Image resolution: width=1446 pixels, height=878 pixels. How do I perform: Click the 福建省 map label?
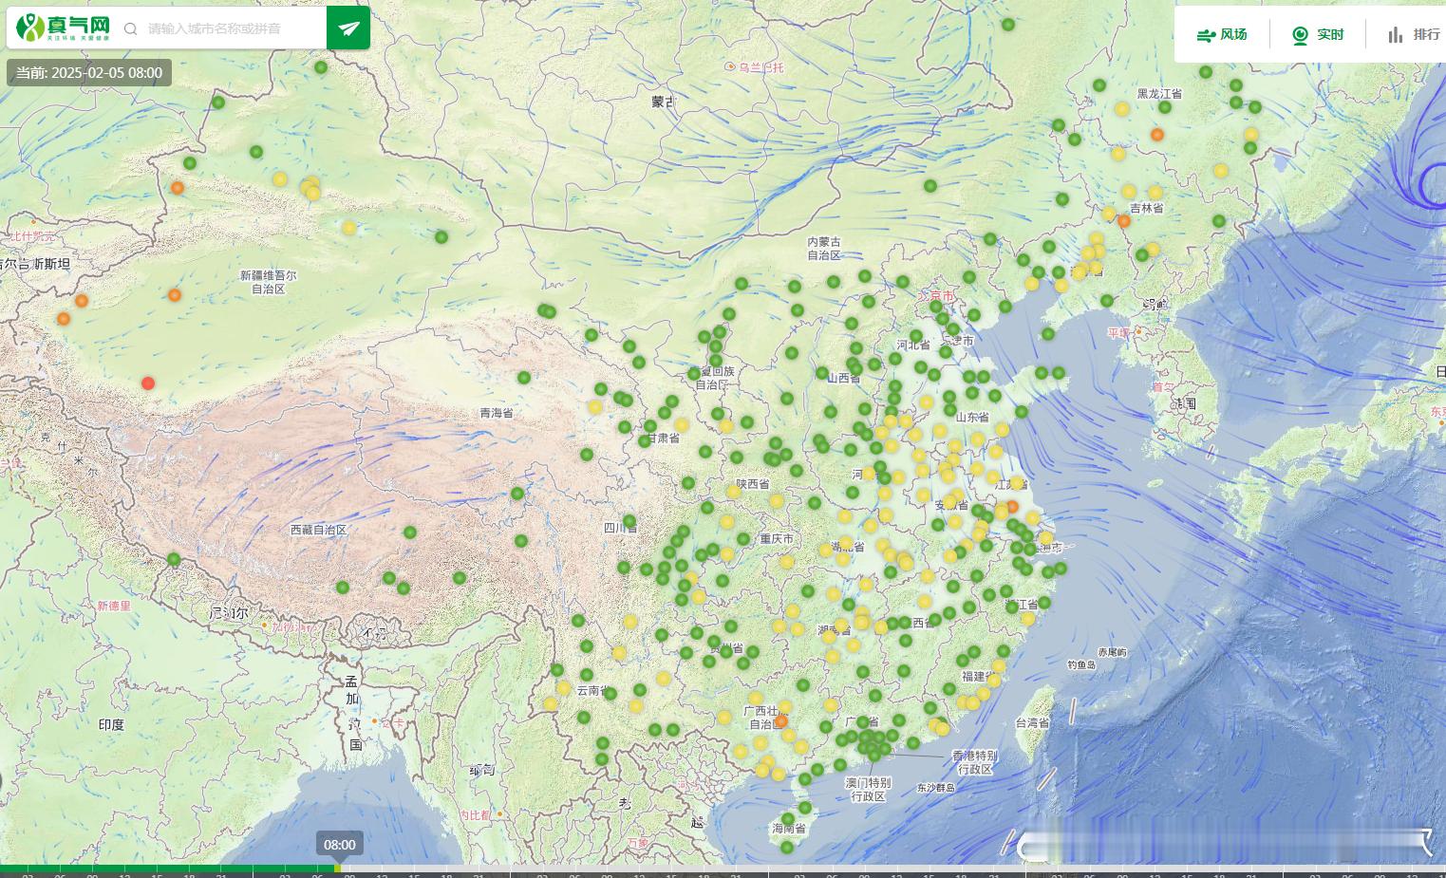point(979,677)
